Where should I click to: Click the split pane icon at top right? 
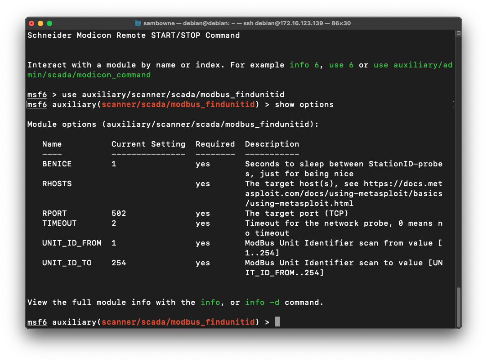pos(458,33)
